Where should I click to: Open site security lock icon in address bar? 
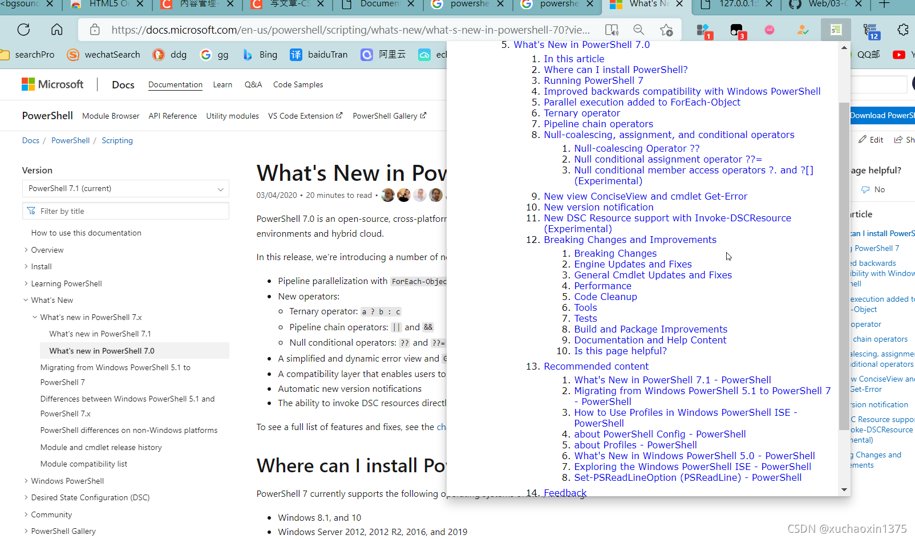coord(95,30)
